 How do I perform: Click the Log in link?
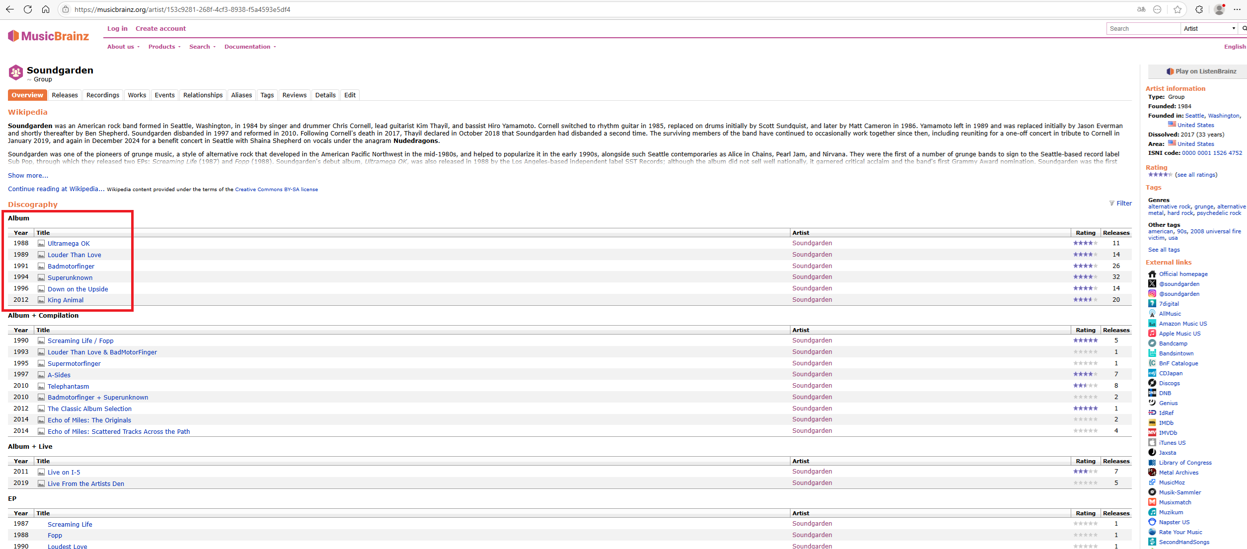point(117,29)
